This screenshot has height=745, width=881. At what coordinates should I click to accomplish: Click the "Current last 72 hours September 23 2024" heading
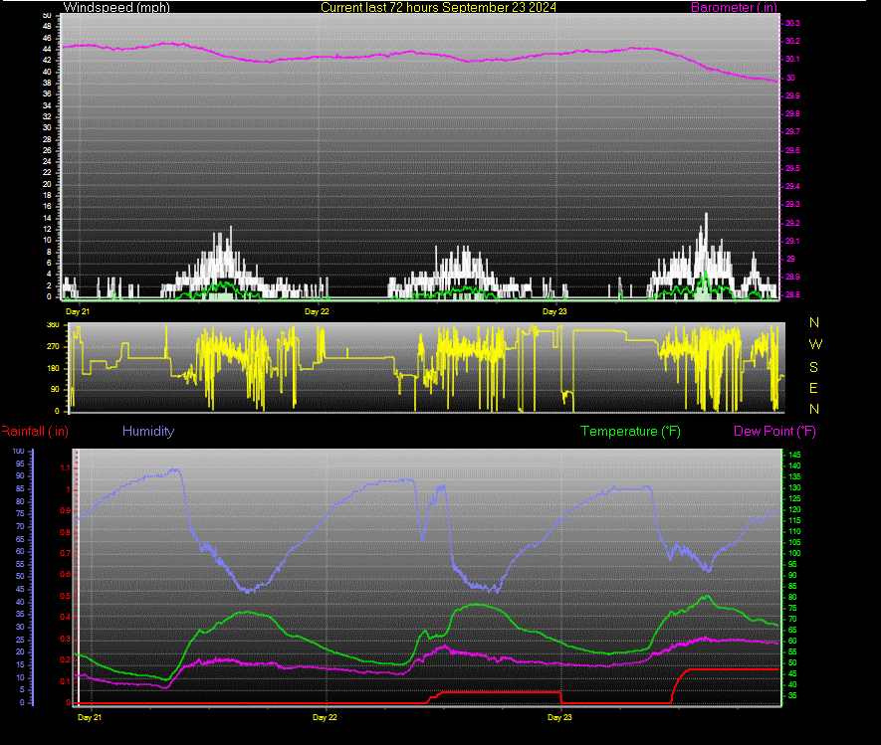pos(438,7)
